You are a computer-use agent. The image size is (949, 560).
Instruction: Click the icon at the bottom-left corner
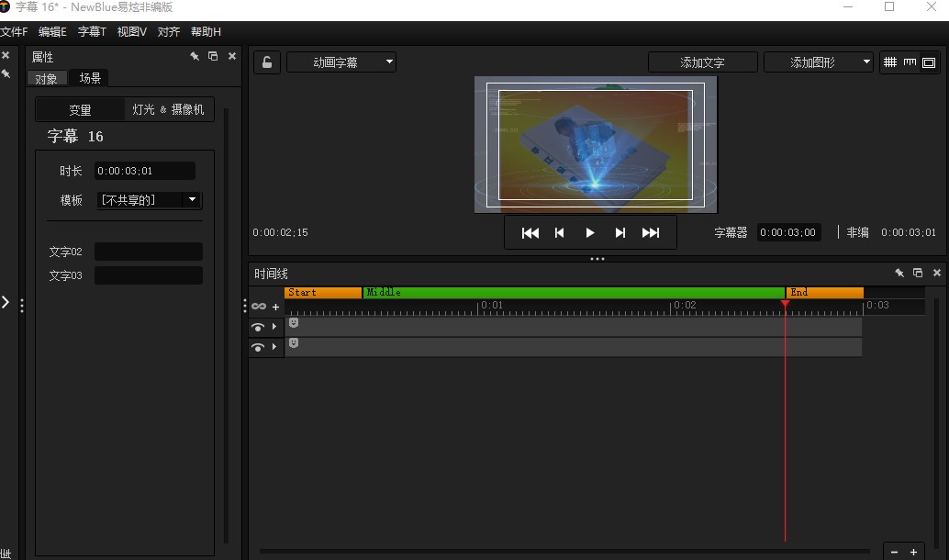coord(6,554)
